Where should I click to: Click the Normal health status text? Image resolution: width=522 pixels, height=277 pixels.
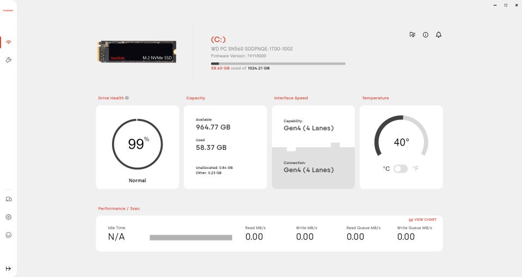138,180
